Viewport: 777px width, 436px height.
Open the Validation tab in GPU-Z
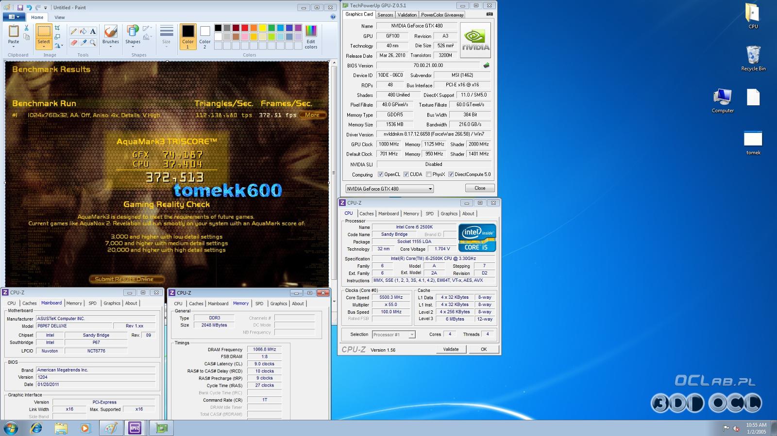tap(407, 15)
